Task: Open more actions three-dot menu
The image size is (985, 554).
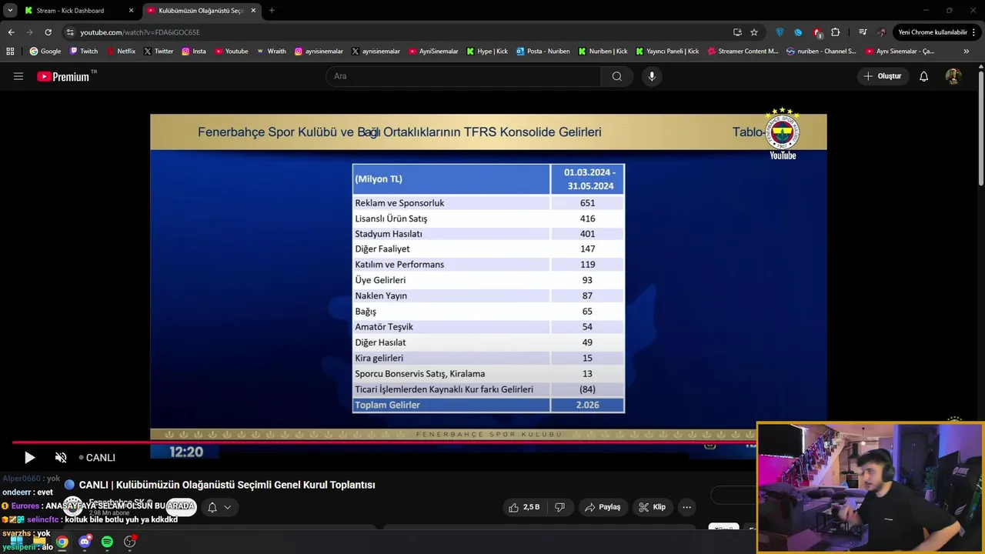Action: [686, 507]
